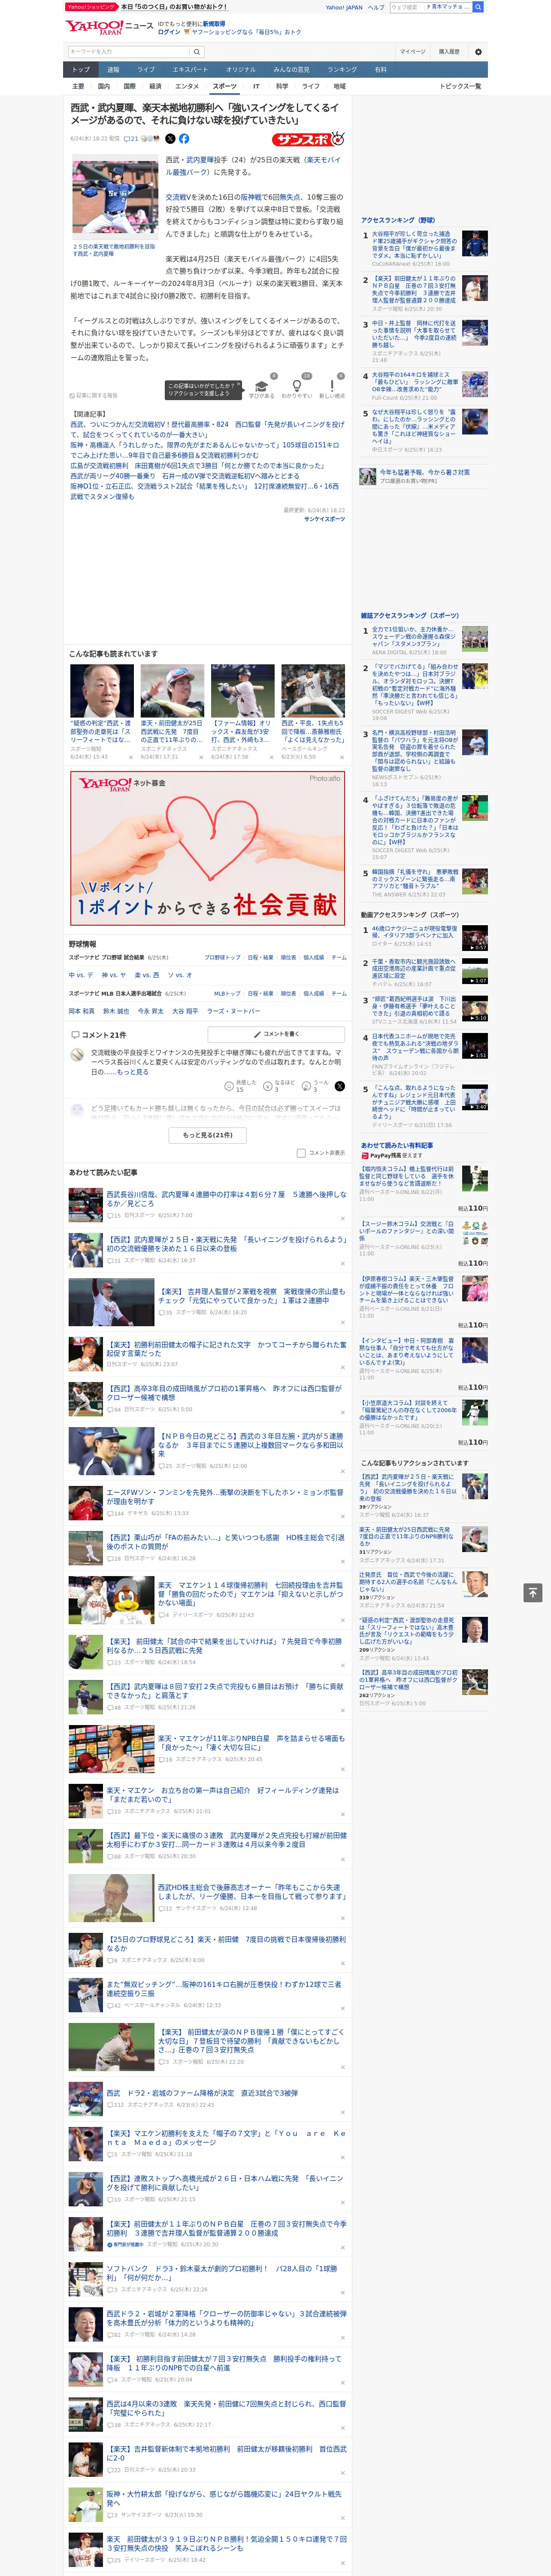
Task: Select the ランキング navigation tab
Action: (342, 69)
